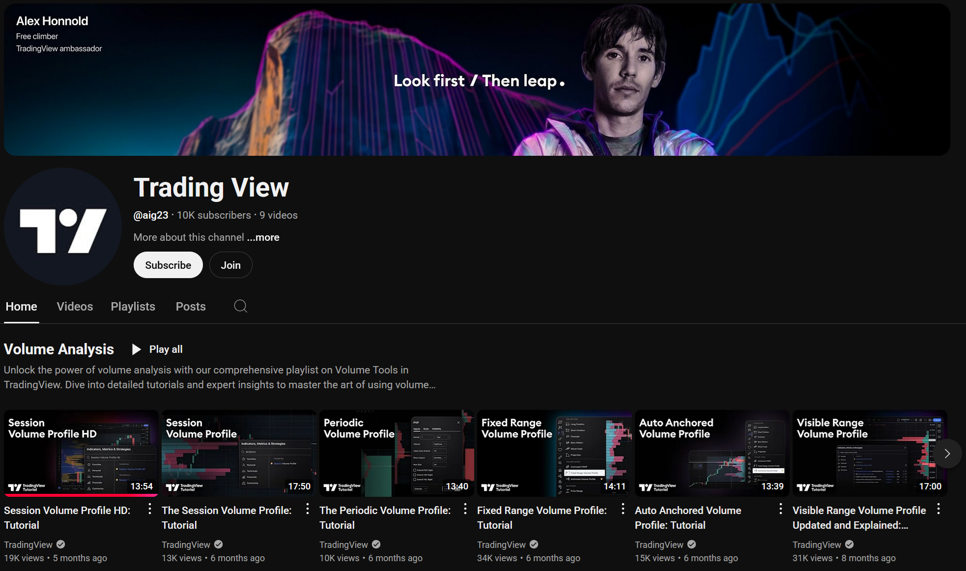This screenshot has height=571, width=966.
Task: Open three-dot menu for Auto Anchored Volume Profile
Action: click(781, 509)
